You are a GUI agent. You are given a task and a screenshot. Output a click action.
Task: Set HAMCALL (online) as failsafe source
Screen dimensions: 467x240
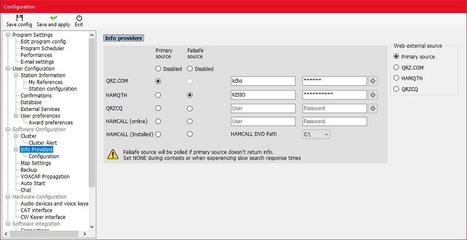click(190, 121)
